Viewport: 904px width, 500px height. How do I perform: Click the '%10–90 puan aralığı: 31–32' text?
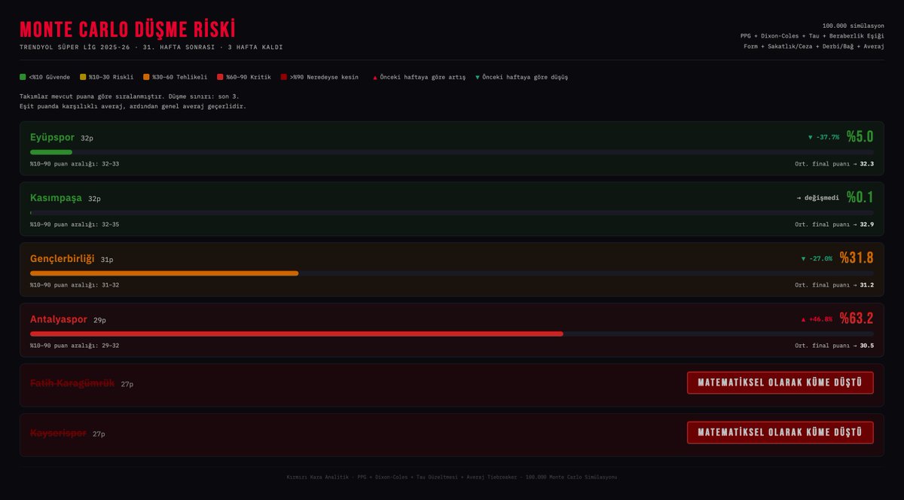[75, 285]
